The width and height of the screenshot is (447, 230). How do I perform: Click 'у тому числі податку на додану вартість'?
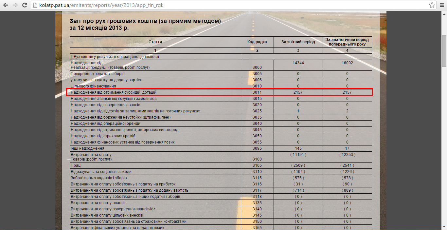tap(107, 80)
